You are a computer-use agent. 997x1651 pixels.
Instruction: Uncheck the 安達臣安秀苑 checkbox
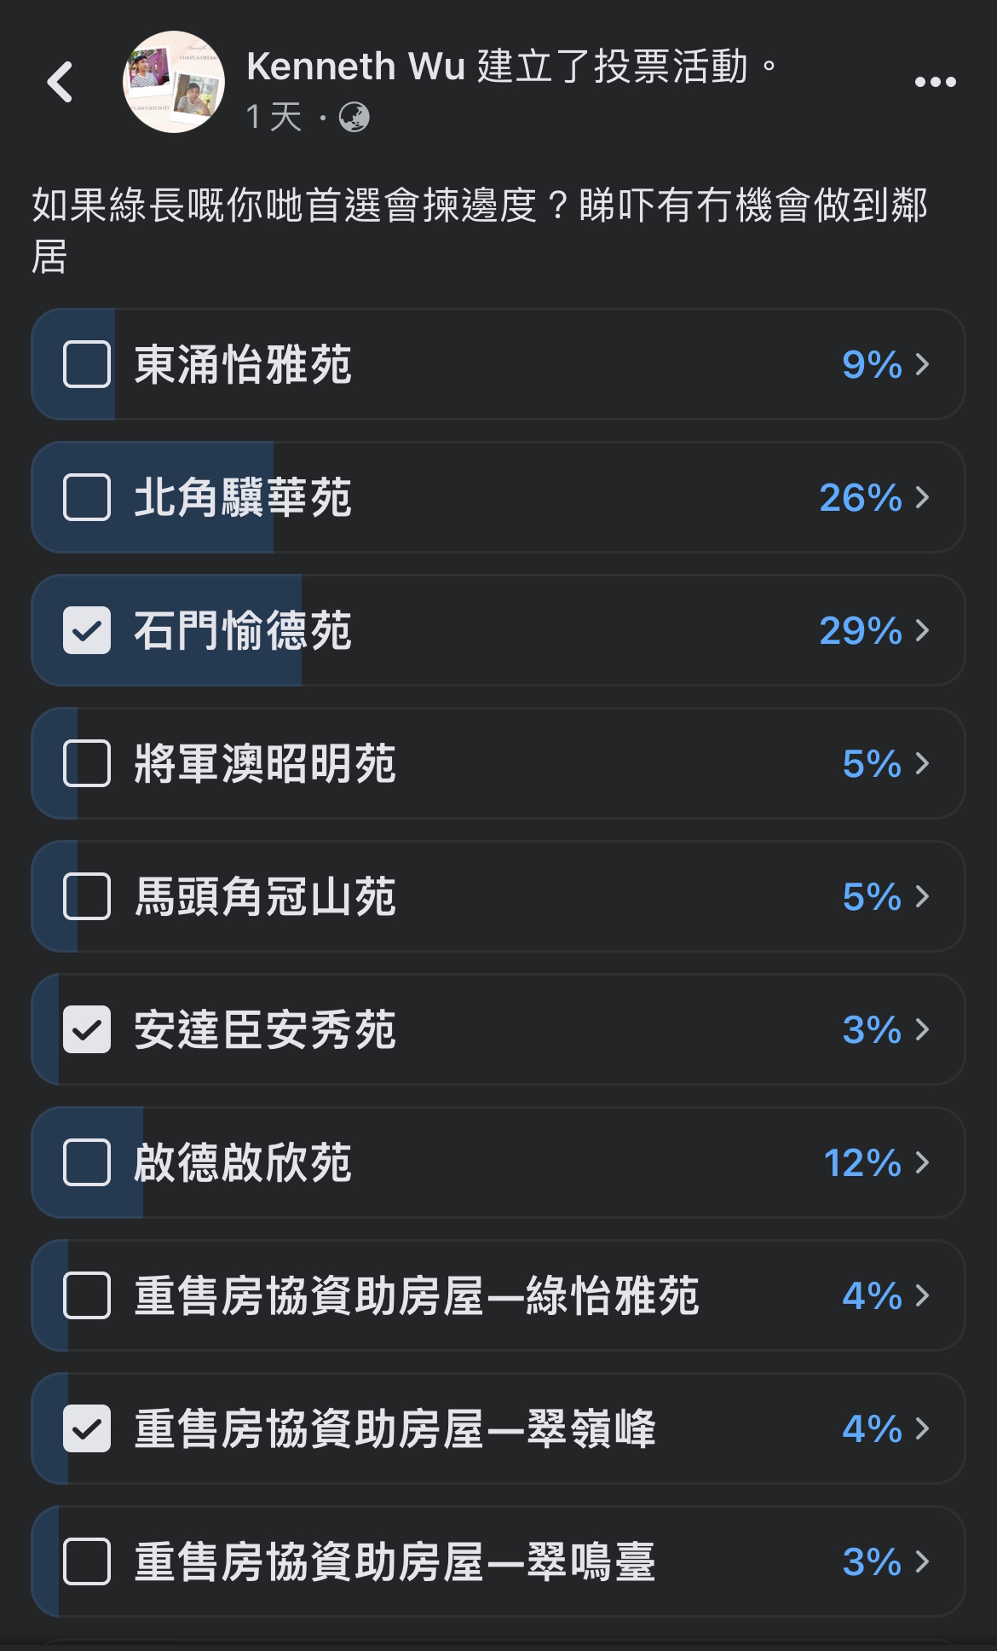(x=87, y=1029)
